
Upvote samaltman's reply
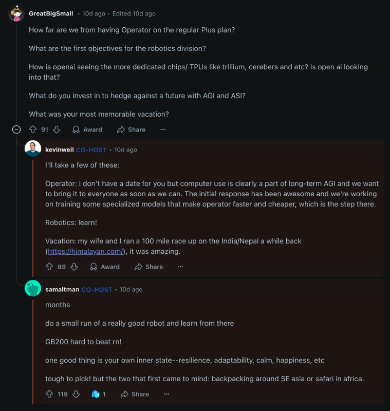[x=49, y=394]
